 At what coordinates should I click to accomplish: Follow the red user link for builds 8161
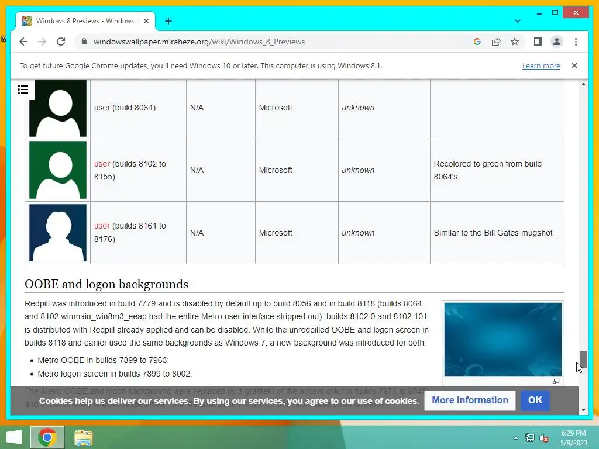[102, 226]
